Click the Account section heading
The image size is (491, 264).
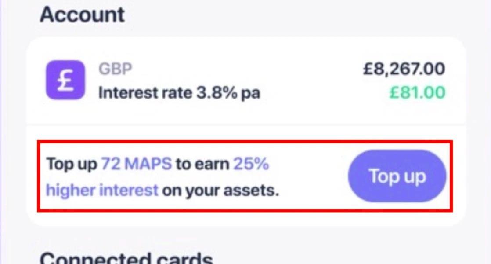[83, 15]
